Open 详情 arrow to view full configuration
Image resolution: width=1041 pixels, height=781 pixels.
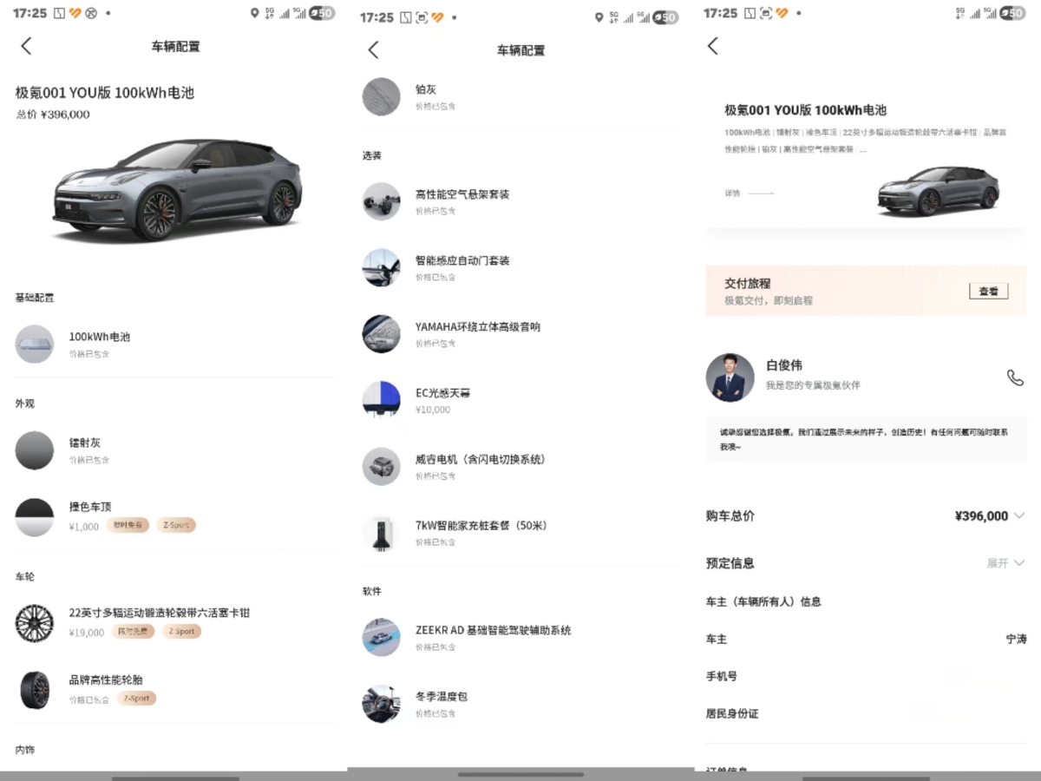(x=744, y=194)
